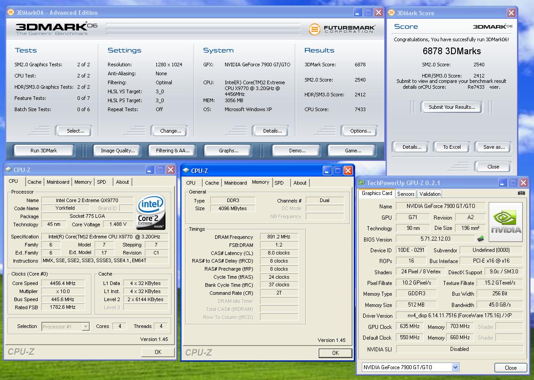Image resolution: width=534 pixels, height=380 pixels.
Task: Open the GPU selection dropdown in GPU-Z
Action: click(456, 367)
